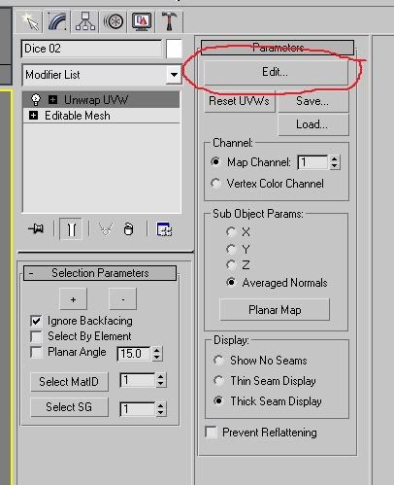The height and width of the screenshot is (485, 394).
Task: Select Vertex Color Channel radio button
Action: tap(215, 184)
